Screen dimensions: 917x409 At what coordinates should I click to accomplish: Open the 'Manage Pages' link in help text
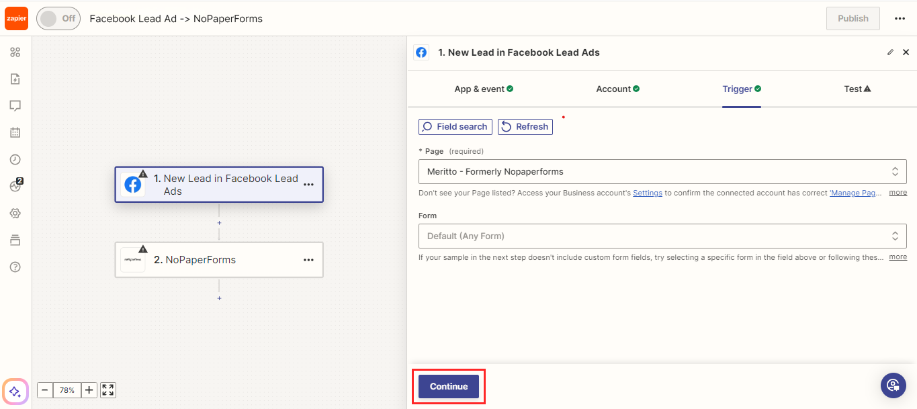pyautogui.click(x=855, y=193)
